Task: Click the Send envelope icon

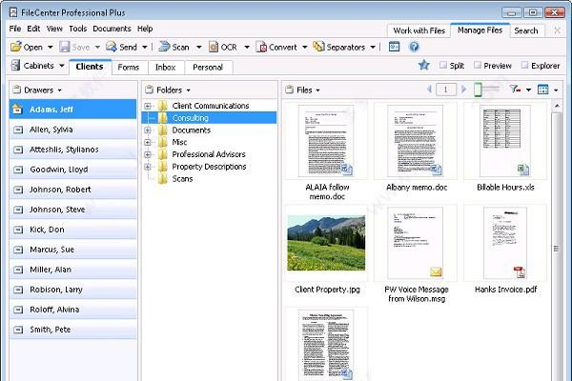Action: point(112,47)
